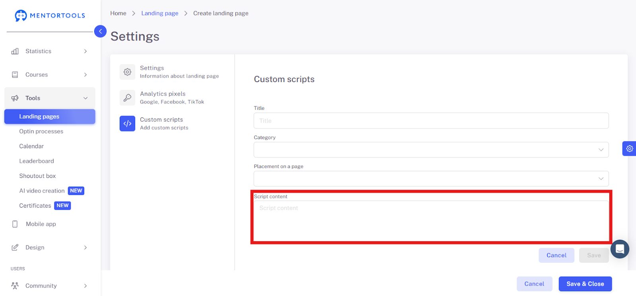Click the Custom scripts code icon
This screenshot has width=636, height=296.
coord(127,124)
